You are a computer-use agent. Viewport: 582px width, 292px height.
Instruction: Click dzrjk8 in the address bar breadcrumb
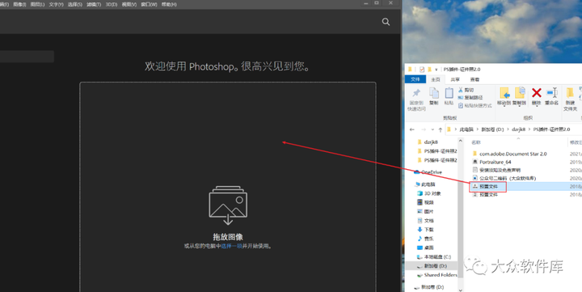[518, 129]
